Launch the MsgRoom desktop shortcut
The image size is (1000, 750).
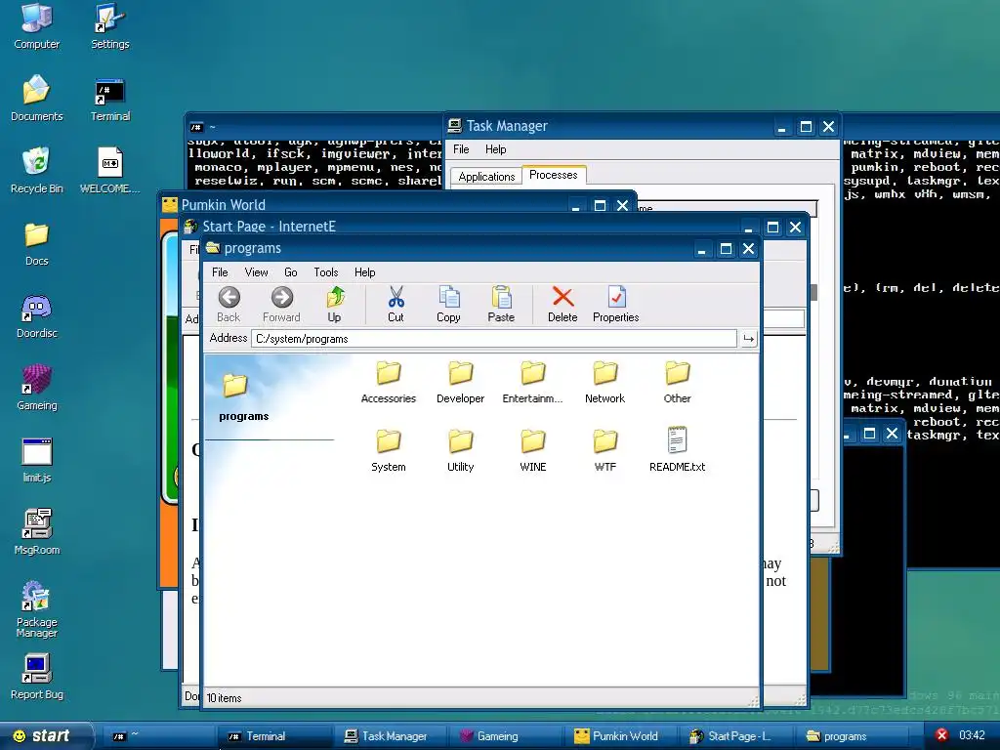[x=36, y=531]
